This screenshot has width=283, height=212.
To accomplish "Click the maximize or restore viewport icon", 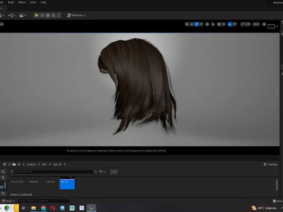I will point(264,24).
